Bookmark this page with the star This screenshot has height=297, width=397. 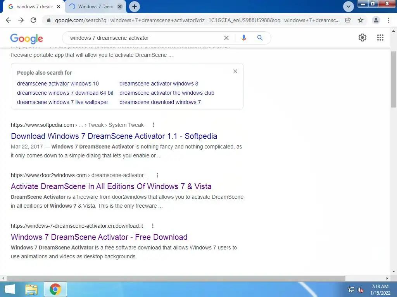coord(361,20)
